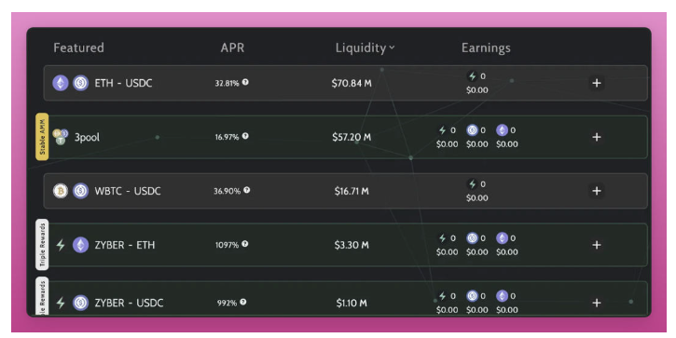Click the Ethereum icon in ZYBER - ETH row
The image size is (676, 338).
pyautogui.click(x=80, y=245)
